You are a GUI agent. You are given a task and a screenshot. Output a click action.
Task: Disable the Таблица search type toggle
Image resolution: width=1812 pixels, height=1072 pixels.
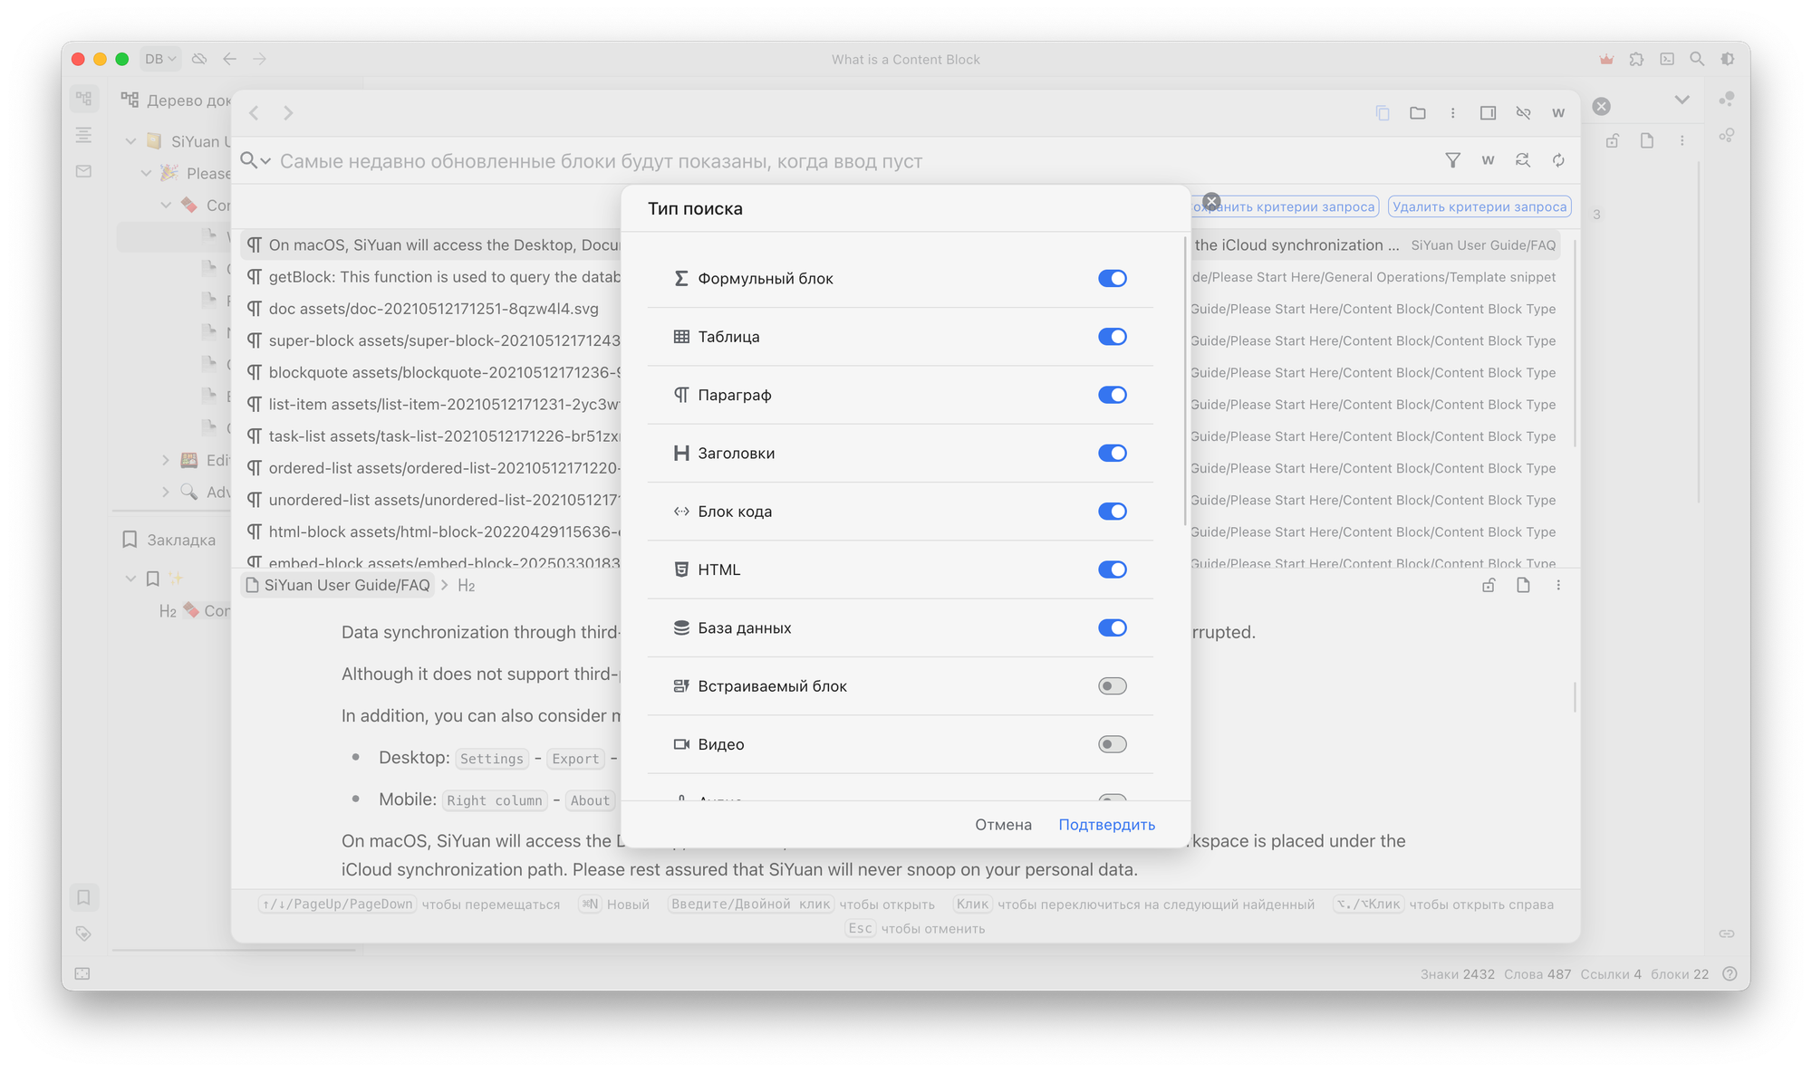pos(1112,337)
